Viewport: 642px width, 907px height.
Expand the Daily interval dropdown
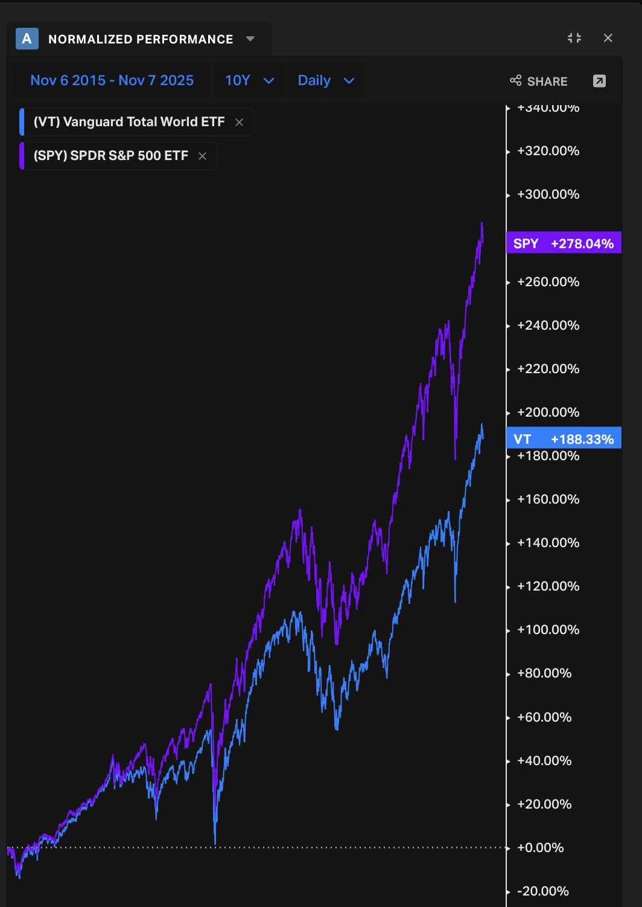326,80
